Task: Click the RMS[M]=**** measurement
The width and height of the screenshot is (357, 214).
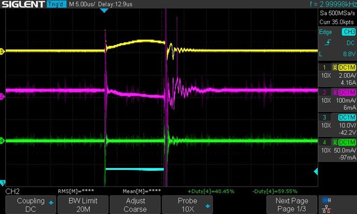Action: tap(76, 191)
